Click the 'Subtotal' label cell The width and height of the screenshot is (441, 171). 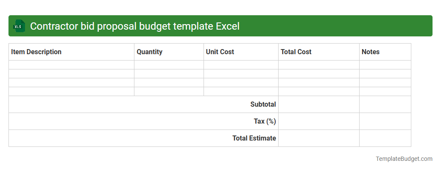(143, 105)
